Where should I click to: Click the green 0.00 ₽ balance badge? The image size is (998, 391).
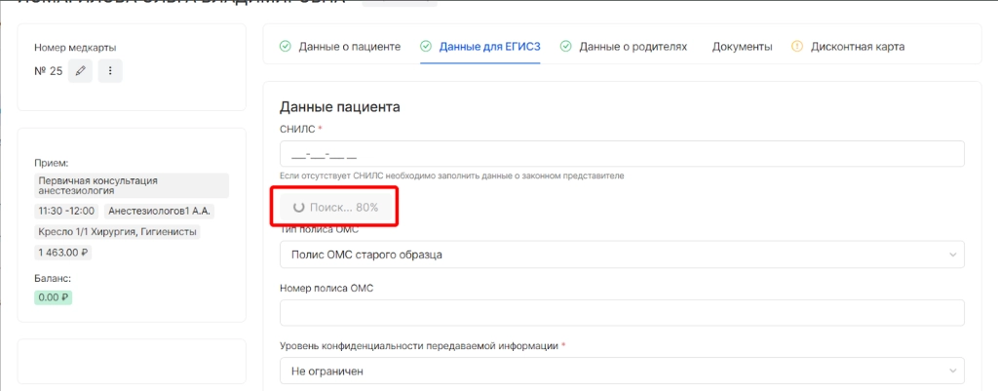tap(53, 297)
